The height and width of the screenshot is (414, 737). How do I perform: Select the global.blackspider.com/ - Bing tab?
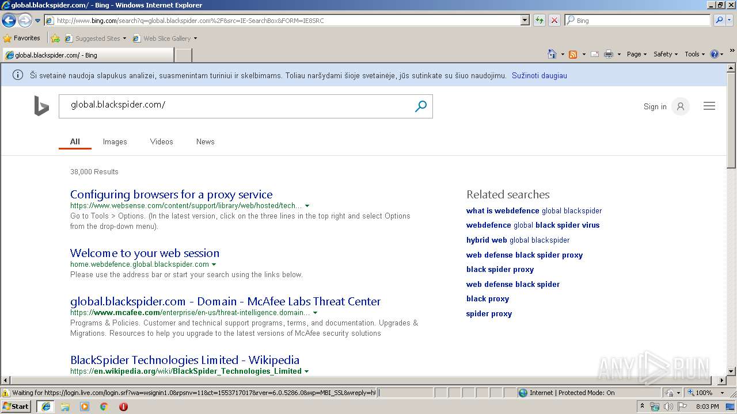88,55
